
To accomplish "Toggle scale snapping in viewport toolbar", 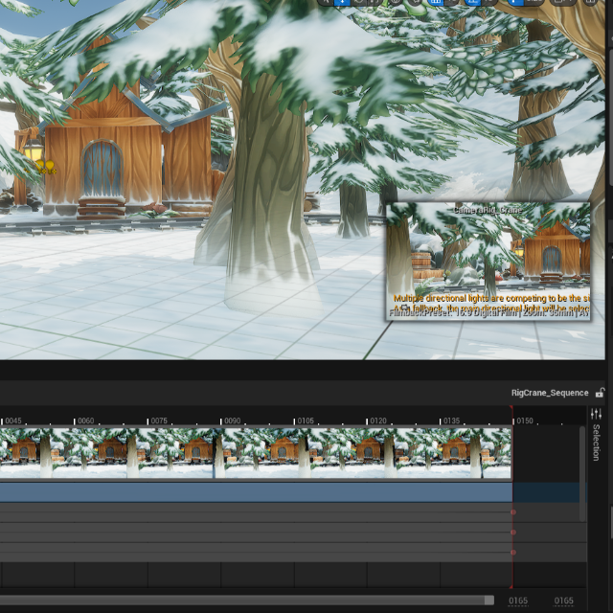I will click(518, 2).
